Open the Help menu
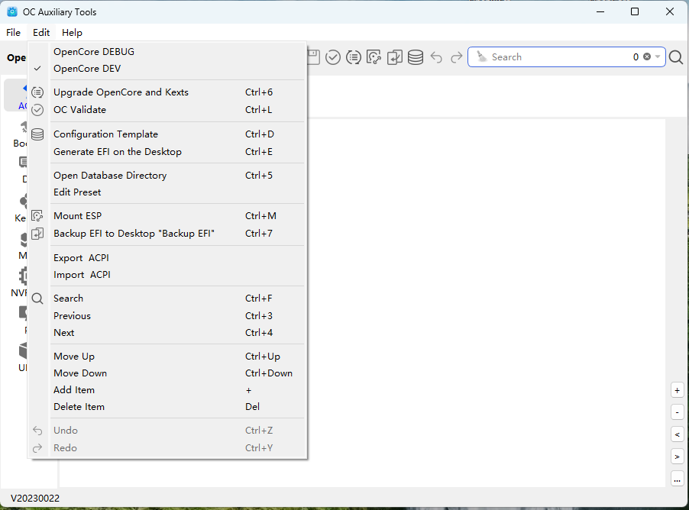The width and height of the screenshot is (689, 510). click(72, 33)
